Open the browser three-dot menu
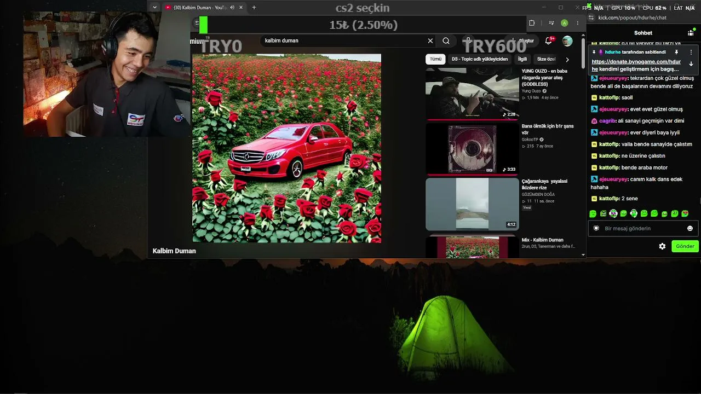The image size is (701, 394). tap(577, 23)
